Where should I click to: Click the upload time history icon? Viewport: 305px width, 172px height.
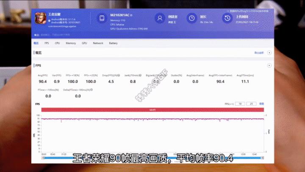227,18
